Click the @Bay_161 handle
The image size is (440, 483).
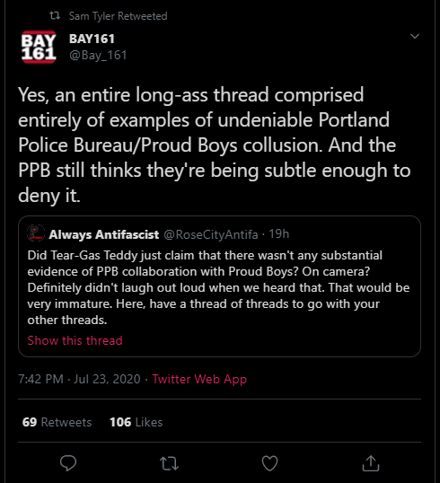[x=98, y=55]
